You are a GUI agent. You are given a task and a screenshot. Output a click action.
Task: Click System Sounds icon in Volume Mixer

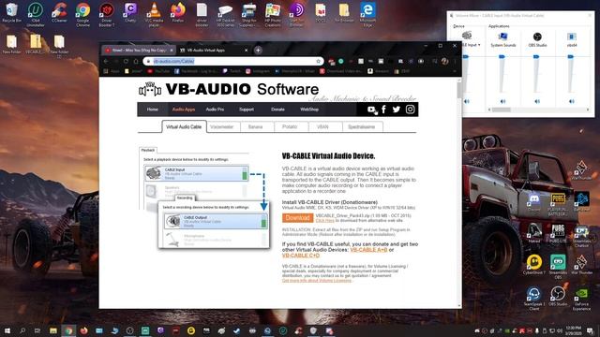502,37
